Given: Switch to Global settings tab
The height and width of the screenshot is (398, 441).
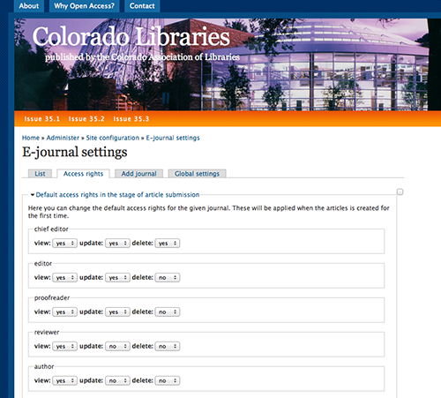Looking at the screenshot, I should click(x=197, y=174).
